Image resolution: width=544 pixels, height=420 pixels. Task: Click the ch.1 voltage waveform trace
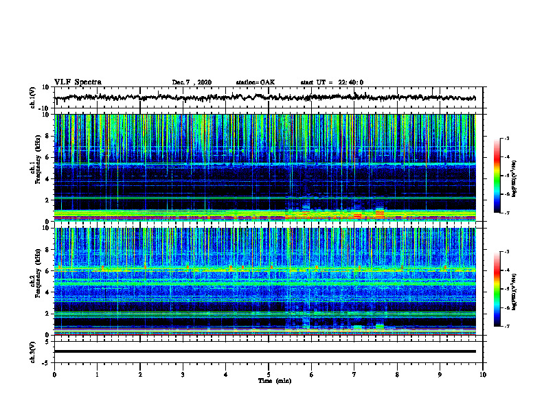265,97
